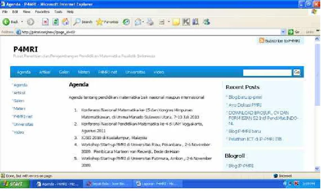Click the Edit page toolbar icon
Viewport: 321px width, 191px height.
click(x=161, y=22)
